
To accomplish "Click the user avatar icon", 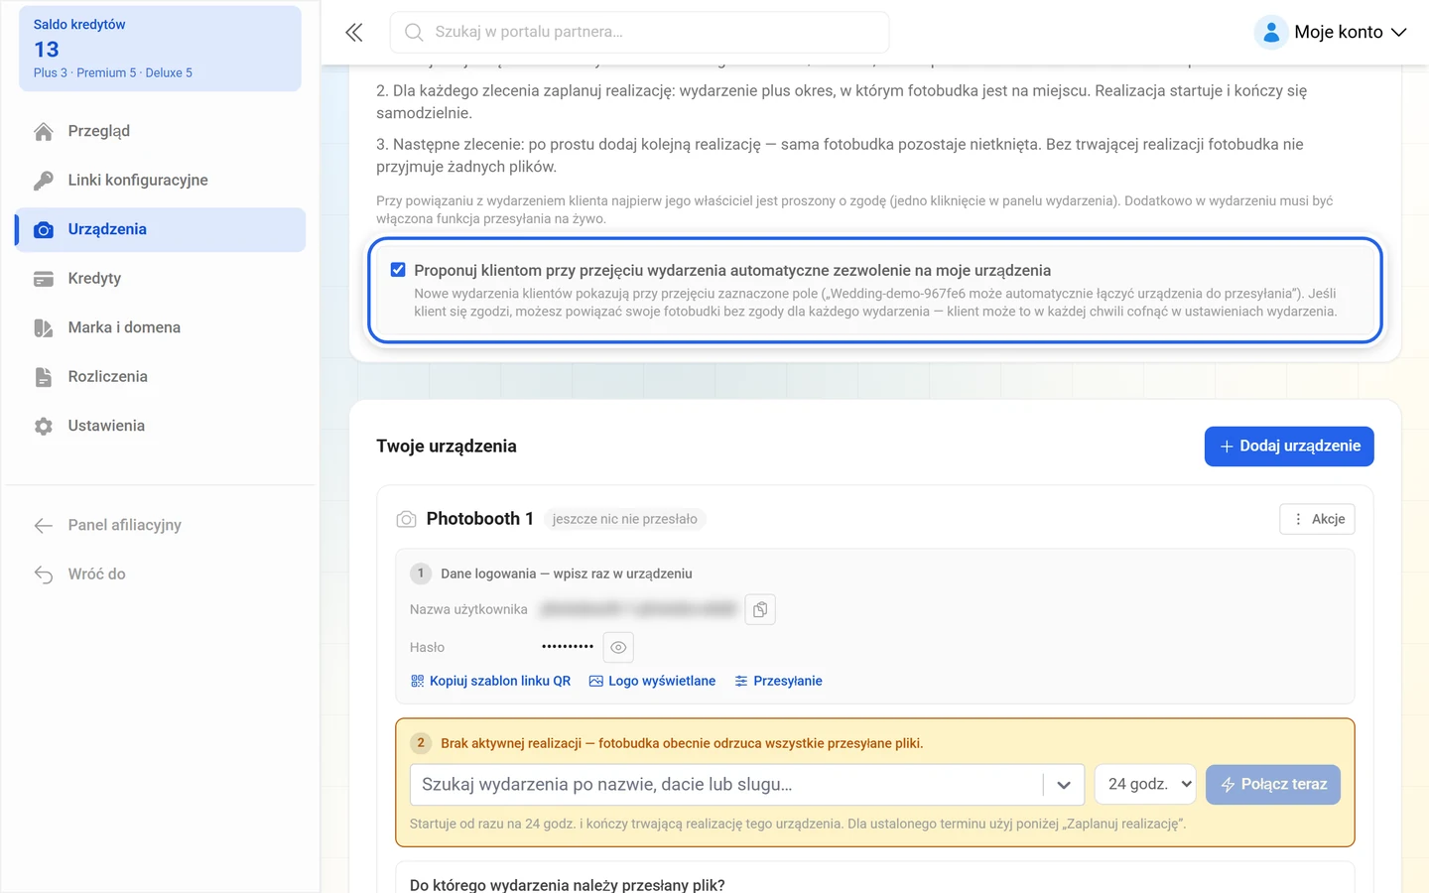I will (1271, 32).
